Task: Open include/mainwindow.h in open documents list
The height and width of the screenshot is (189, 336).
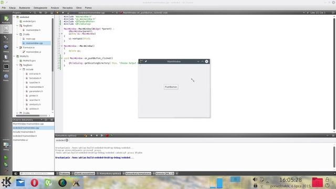Action: coord(24,132)
